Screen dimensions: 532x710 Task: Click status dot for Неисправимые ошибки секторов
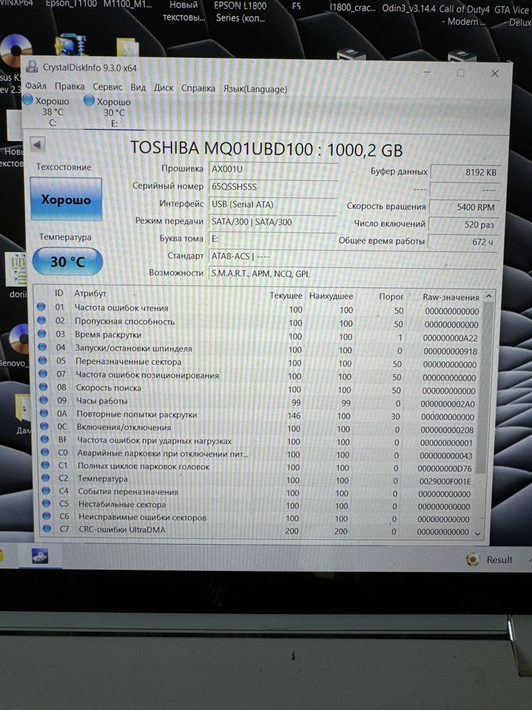click(x=47, y=515)
